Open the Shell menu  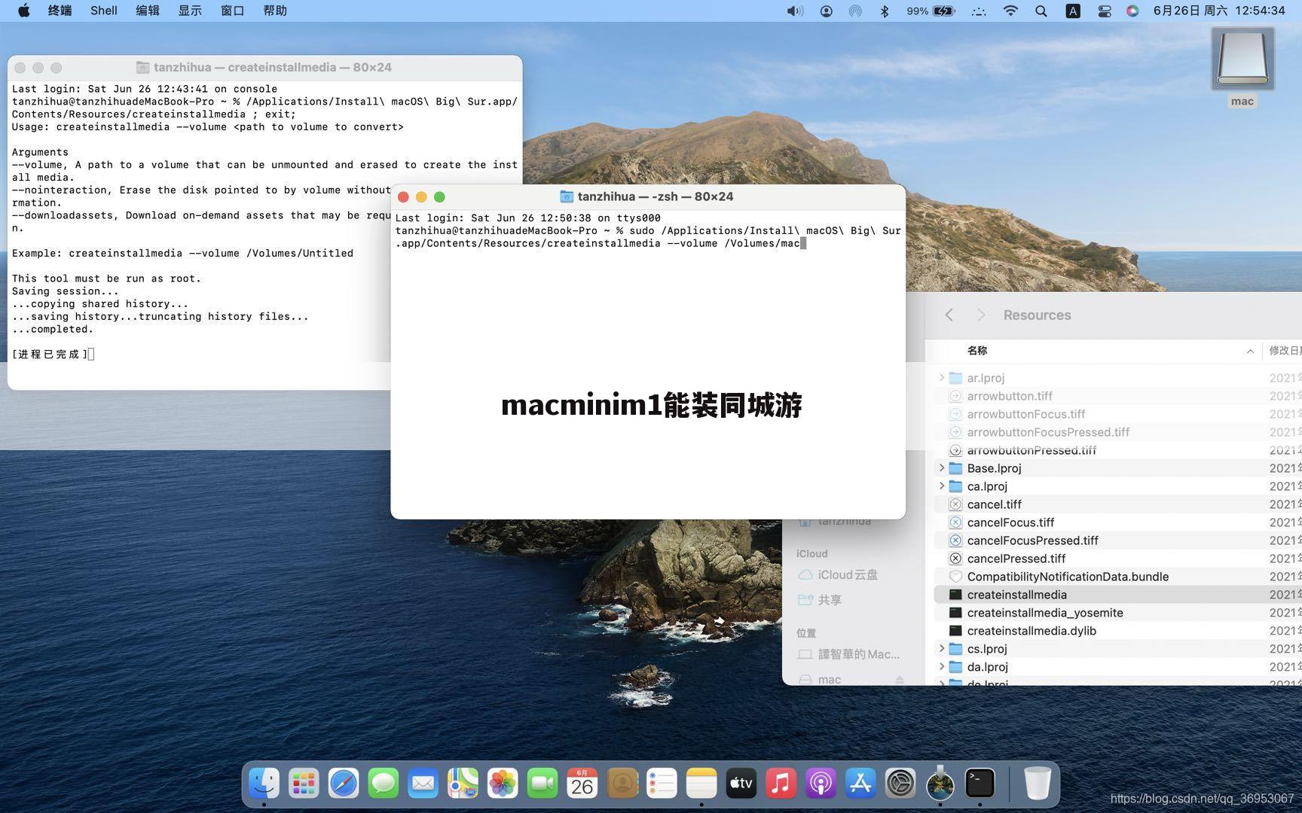pyautogui.click(x=104, y=11)
